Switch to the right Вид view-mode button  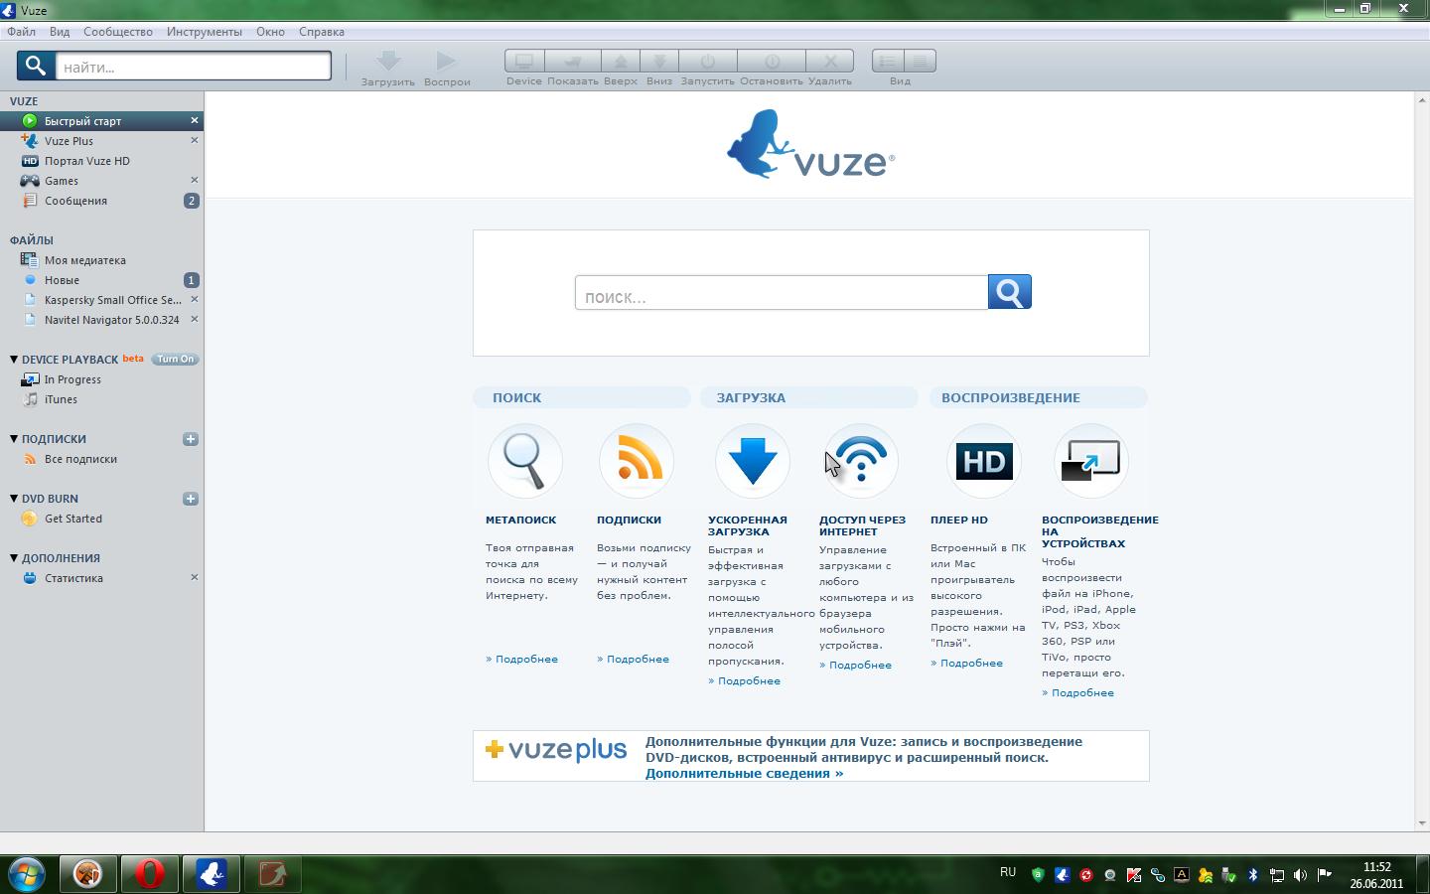921,62
